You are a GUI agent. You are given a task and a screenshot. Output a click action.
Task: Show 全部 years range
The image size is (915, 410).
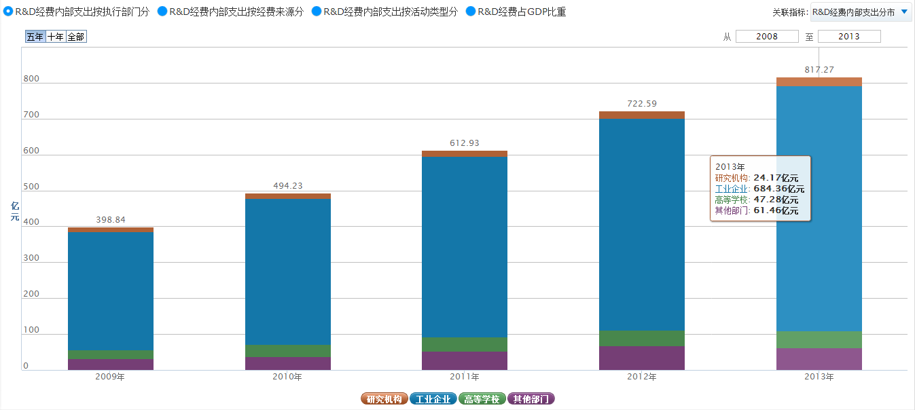pos(76,37)
